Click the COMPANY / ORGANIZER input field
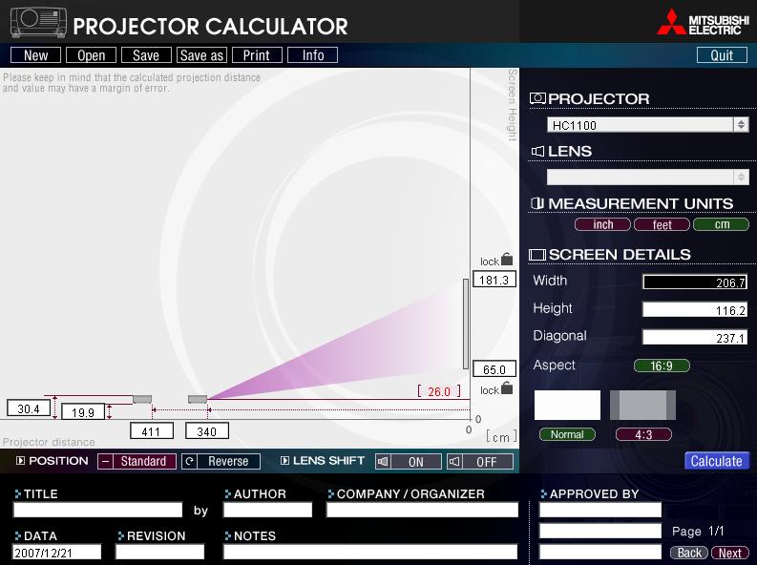Viewport: 757px width, 565px height. (x=423, y=510)
